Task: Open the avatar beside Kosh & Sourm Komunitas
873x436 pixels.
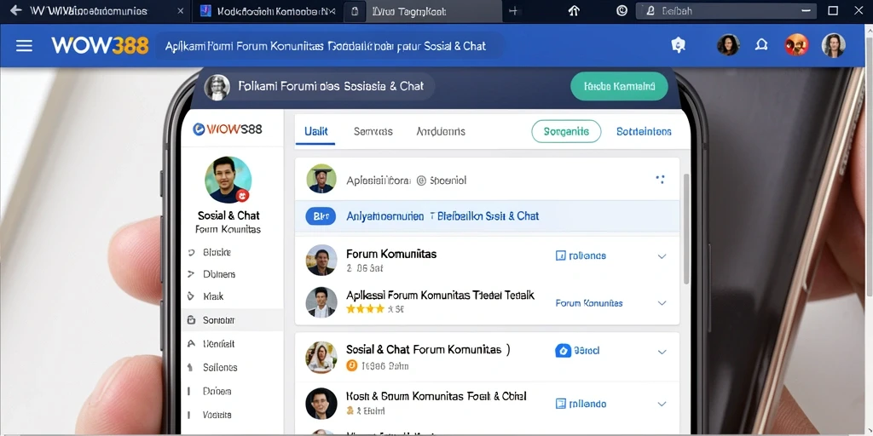Action: (x=321, y=404)
